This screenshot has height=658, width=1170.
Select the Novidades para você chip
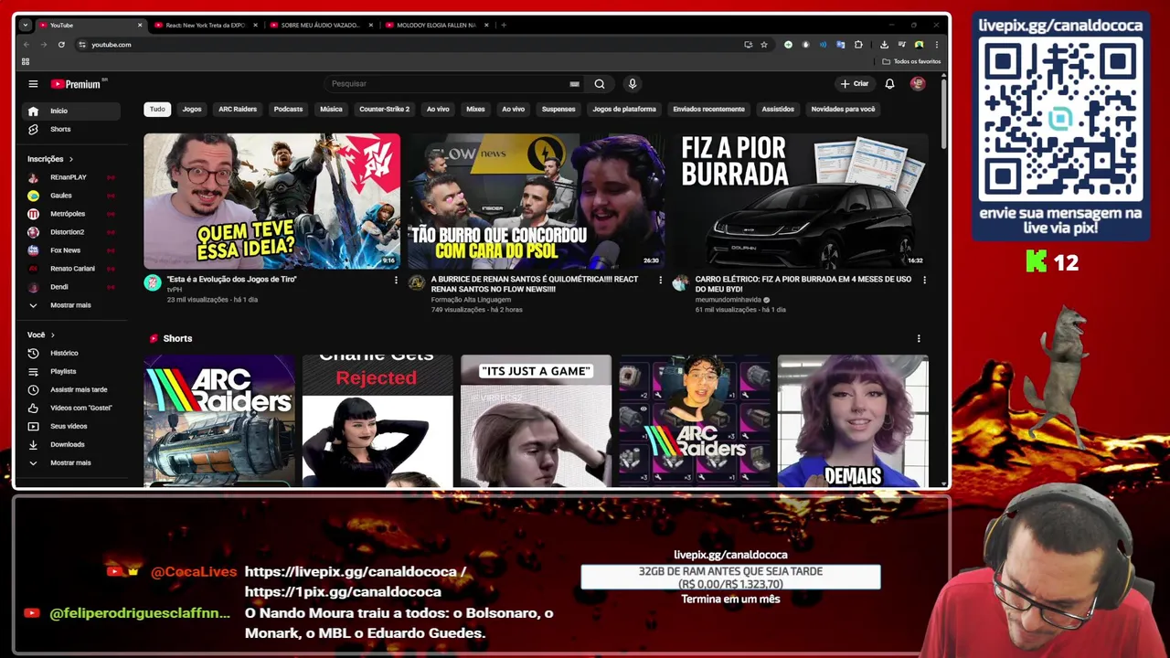point(843,109)
